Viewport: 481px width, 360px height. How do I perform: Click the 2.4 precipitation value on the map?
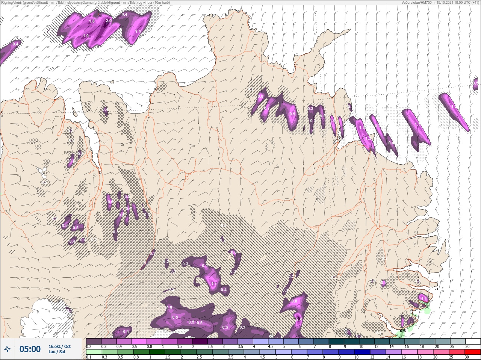tap(299, 319)
